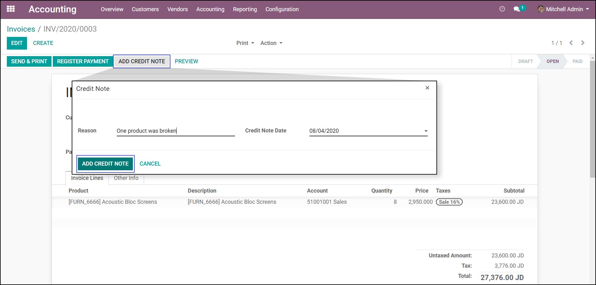Close the Credit Note dialog
Screen dimensions: 596x285
click(427, 88)
